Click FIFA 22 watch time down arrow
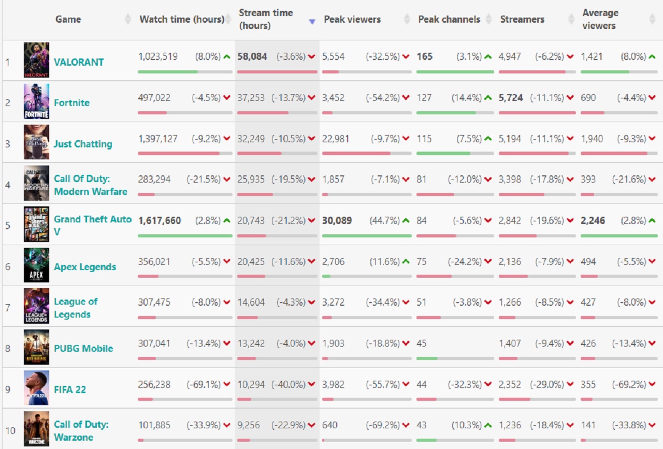This screenshot has height=449, width=663. click(227, 385)
